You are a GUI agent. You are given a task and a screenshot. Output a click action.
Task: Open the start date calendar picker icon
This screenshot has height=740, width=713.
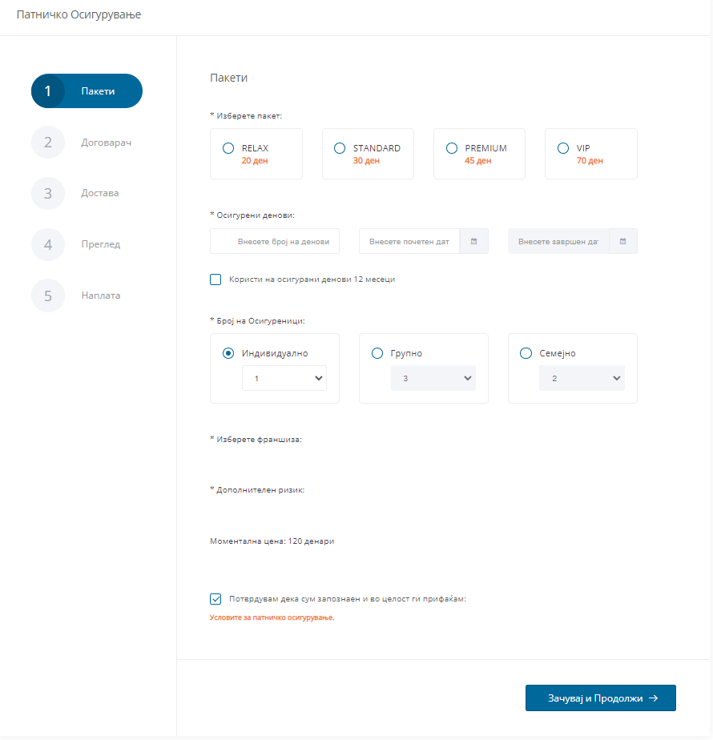474,241
